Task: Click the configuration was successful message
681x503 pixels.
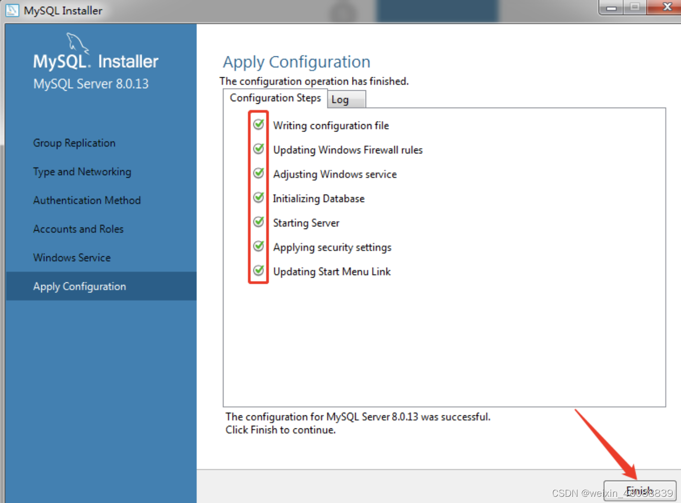Action: [358, 417]
